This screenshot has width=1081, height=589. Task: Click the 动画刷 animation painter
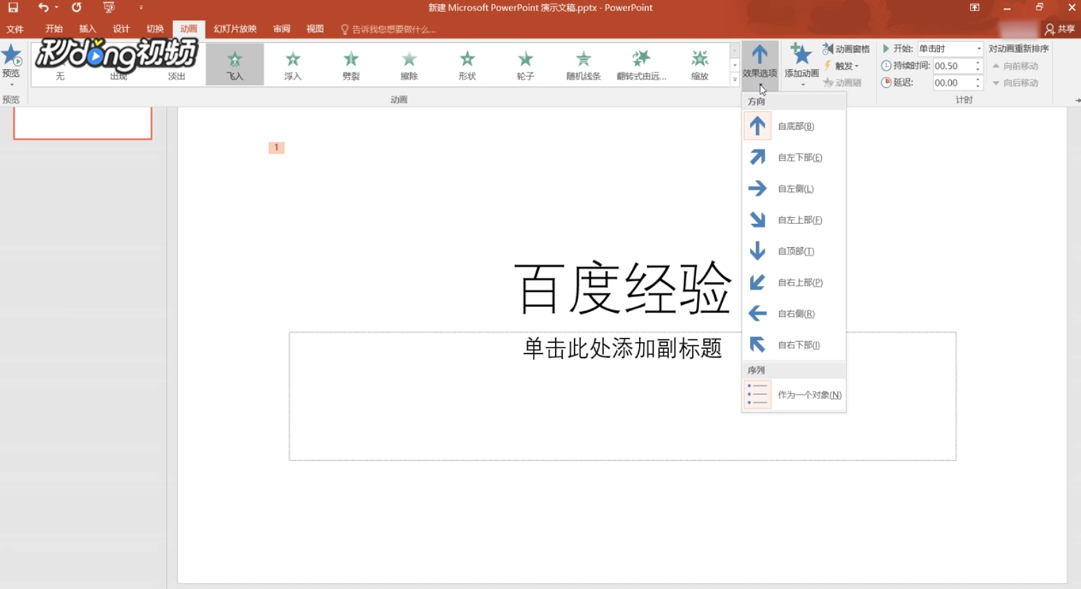[x=842, y=82]
